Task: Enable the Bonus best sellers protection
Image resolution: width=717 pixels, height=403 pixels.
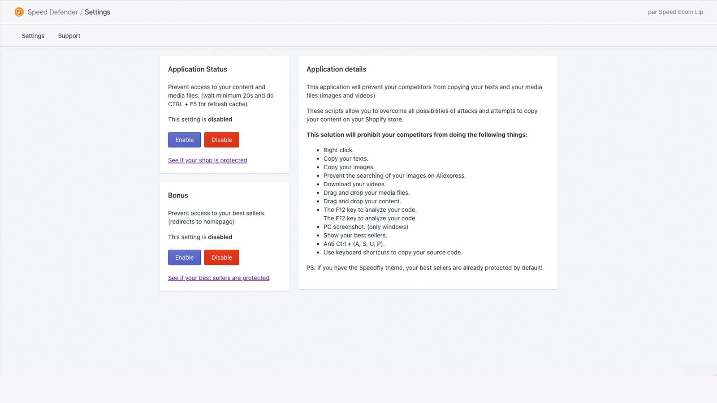Action: point(184,257)
